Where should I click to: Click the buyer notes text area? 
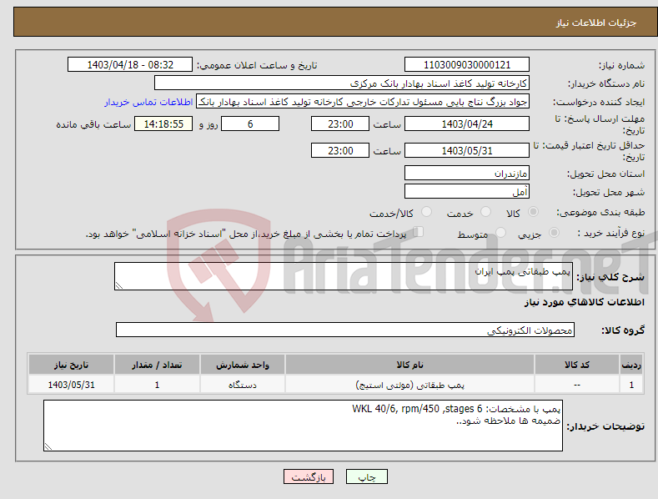[x=303, y=426]
